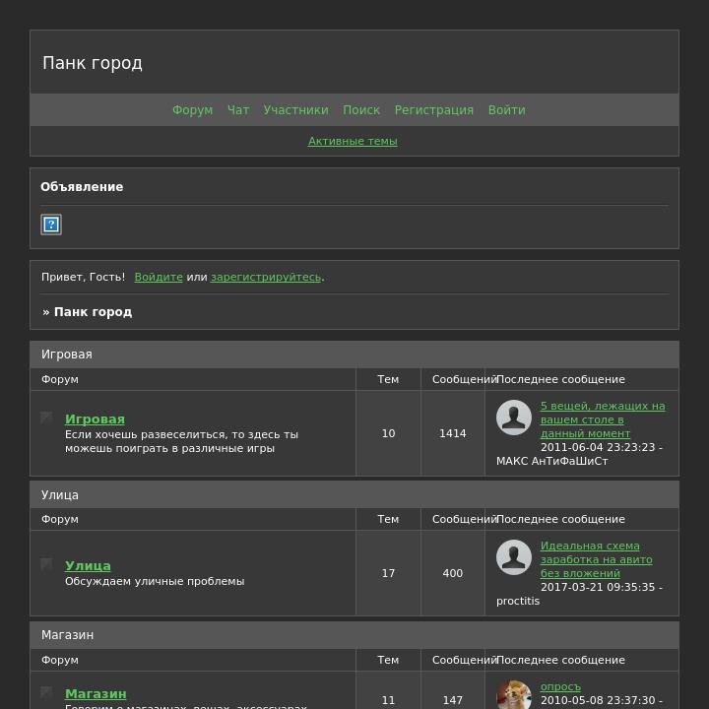Click avatar in Магазин last message cell
This screenshot has width=709, height=709.
514,694
